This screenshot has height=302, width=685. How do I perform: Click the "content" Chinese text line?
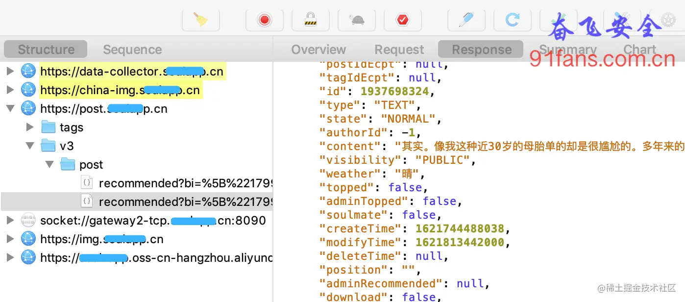502,146
